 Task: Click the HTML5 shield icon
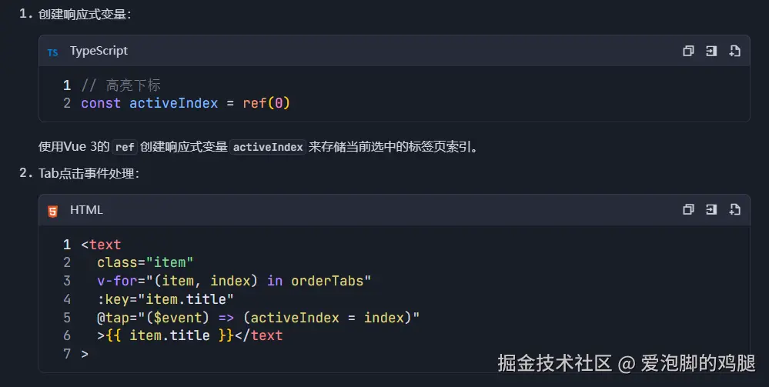(52, 211)
